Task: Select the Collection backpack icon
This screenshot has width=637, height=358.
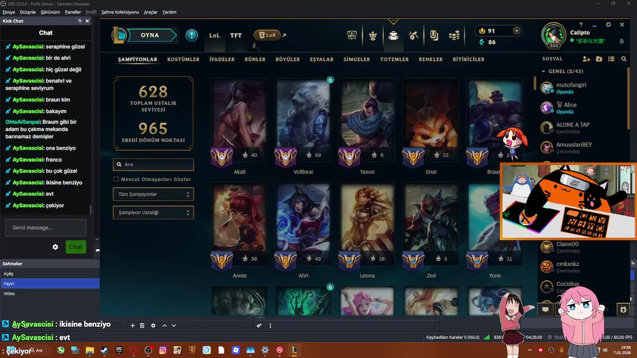Action: tap(393, 35)
